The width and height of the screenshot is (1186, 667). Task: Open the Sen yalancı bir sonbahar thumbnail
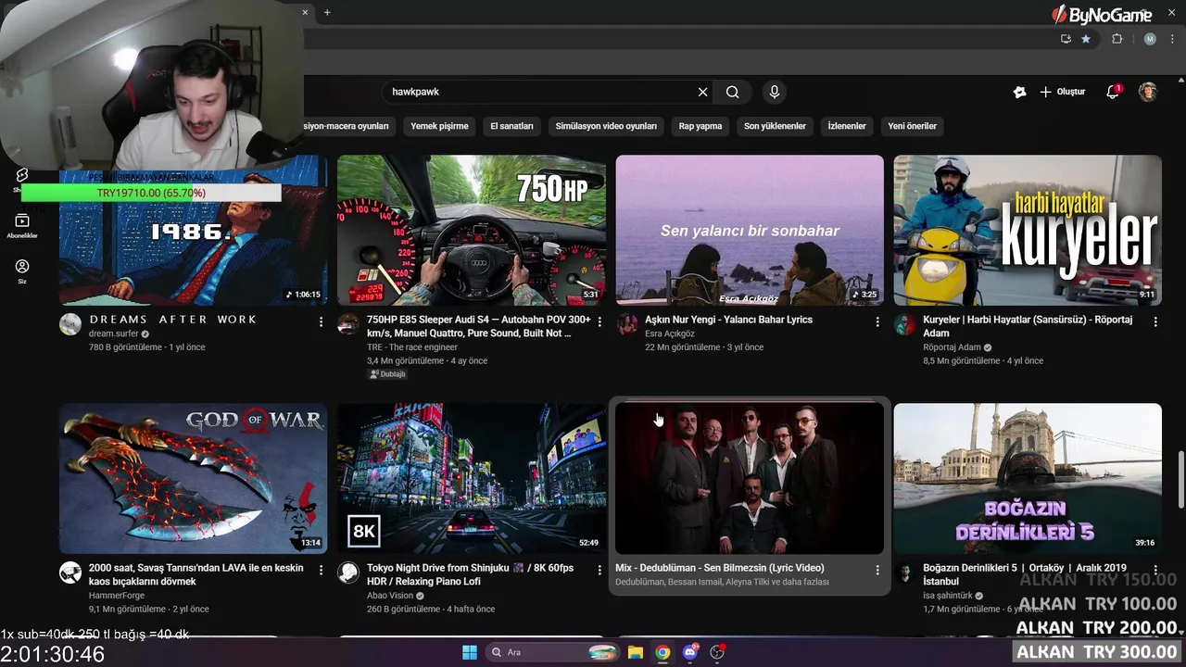[x=750, y=230]
